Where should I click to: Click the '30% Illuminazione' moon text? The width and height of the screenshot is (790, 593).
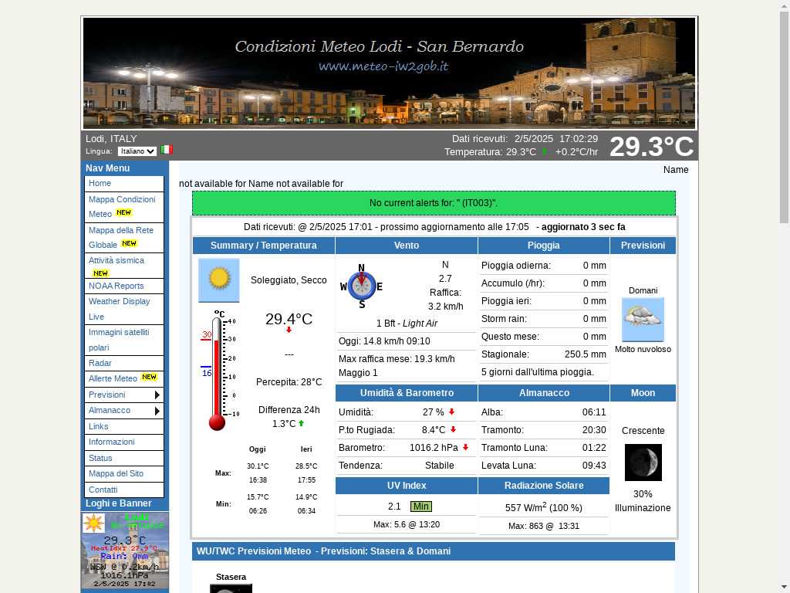pyautogui.click(x=643, y=500)
